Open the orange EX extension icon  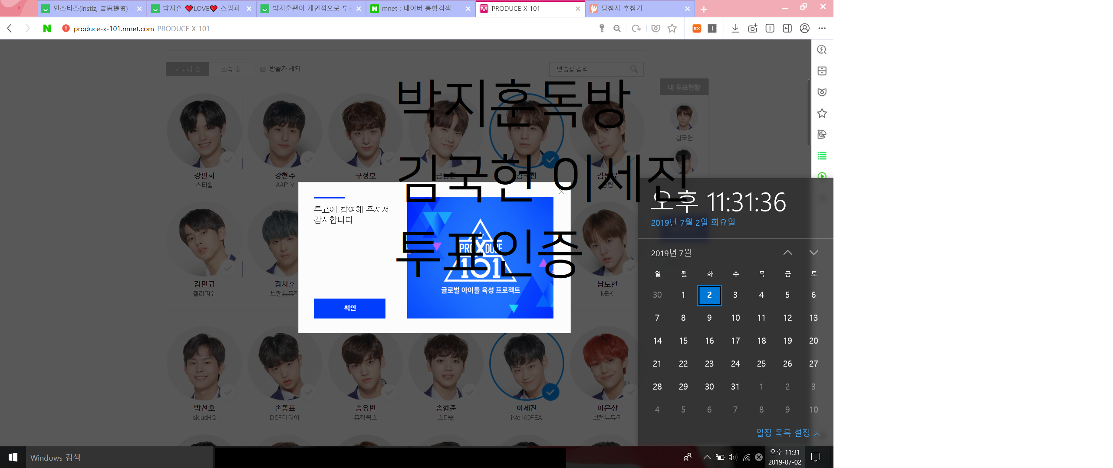point(697,29)
